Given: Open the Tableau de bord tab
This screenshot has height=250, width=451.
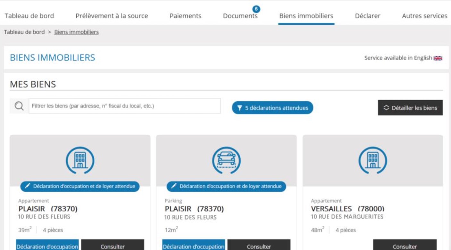Looking at the screenshot, I should [29, 16].
